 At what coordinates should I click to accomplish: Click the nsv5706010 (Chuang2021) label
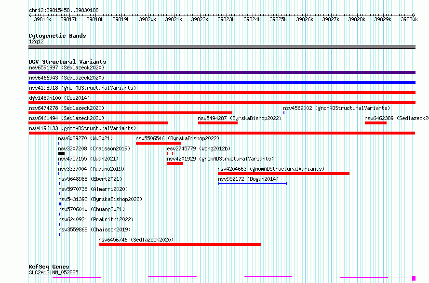pyautogui.click(x=92, y=209)
